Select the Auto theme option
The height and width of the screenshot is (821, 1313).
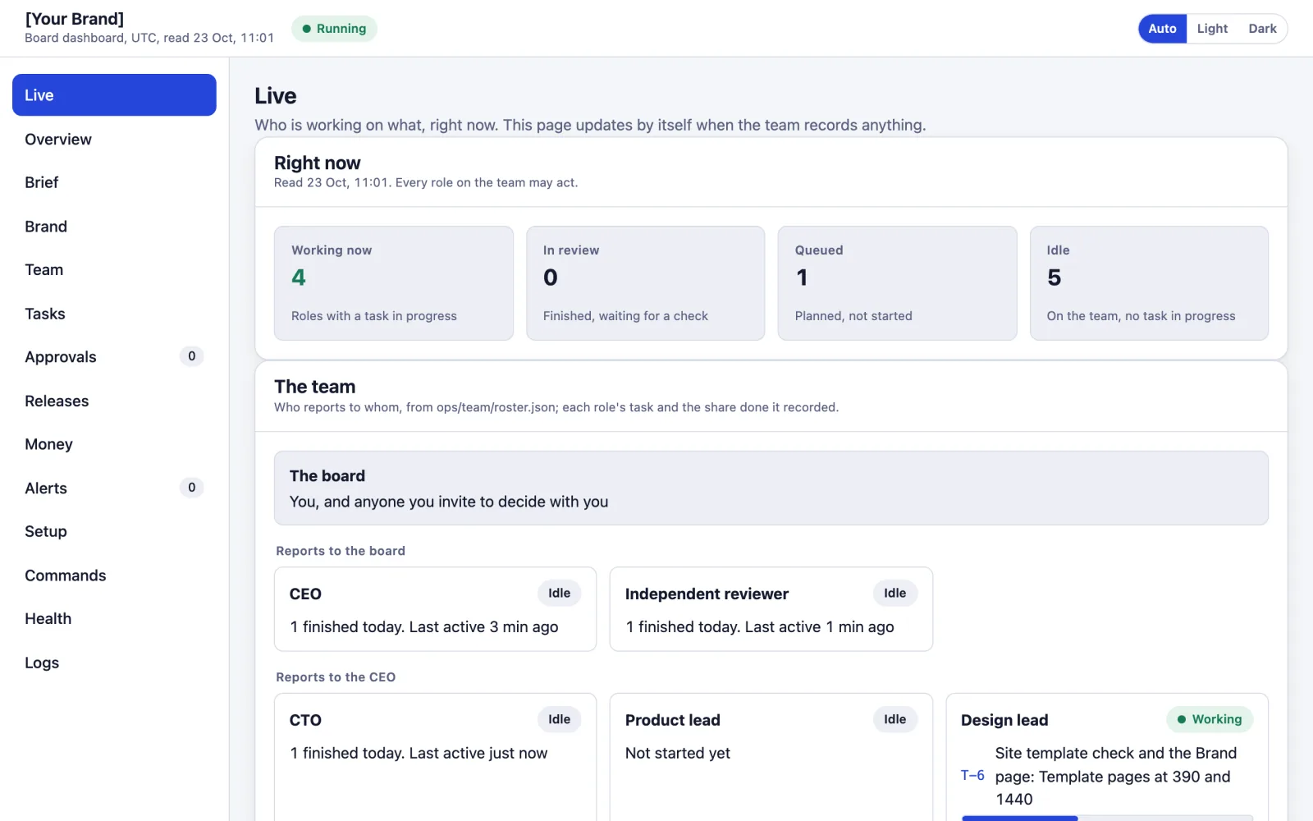click(1162, 29)
